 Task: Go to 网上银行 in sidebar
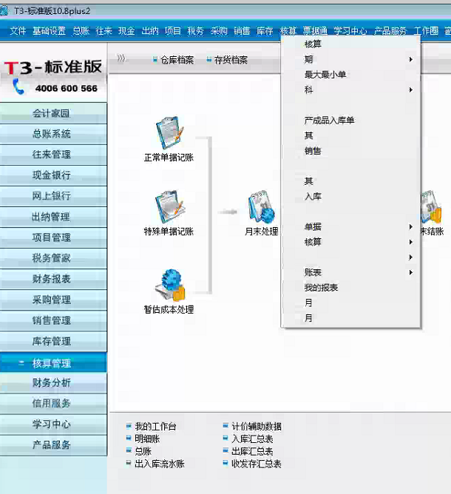[53, 196]
